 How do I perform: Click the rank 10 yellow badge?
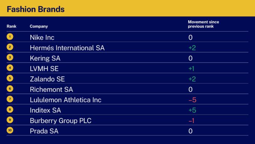pyautogui.click(x=10, y=130)
